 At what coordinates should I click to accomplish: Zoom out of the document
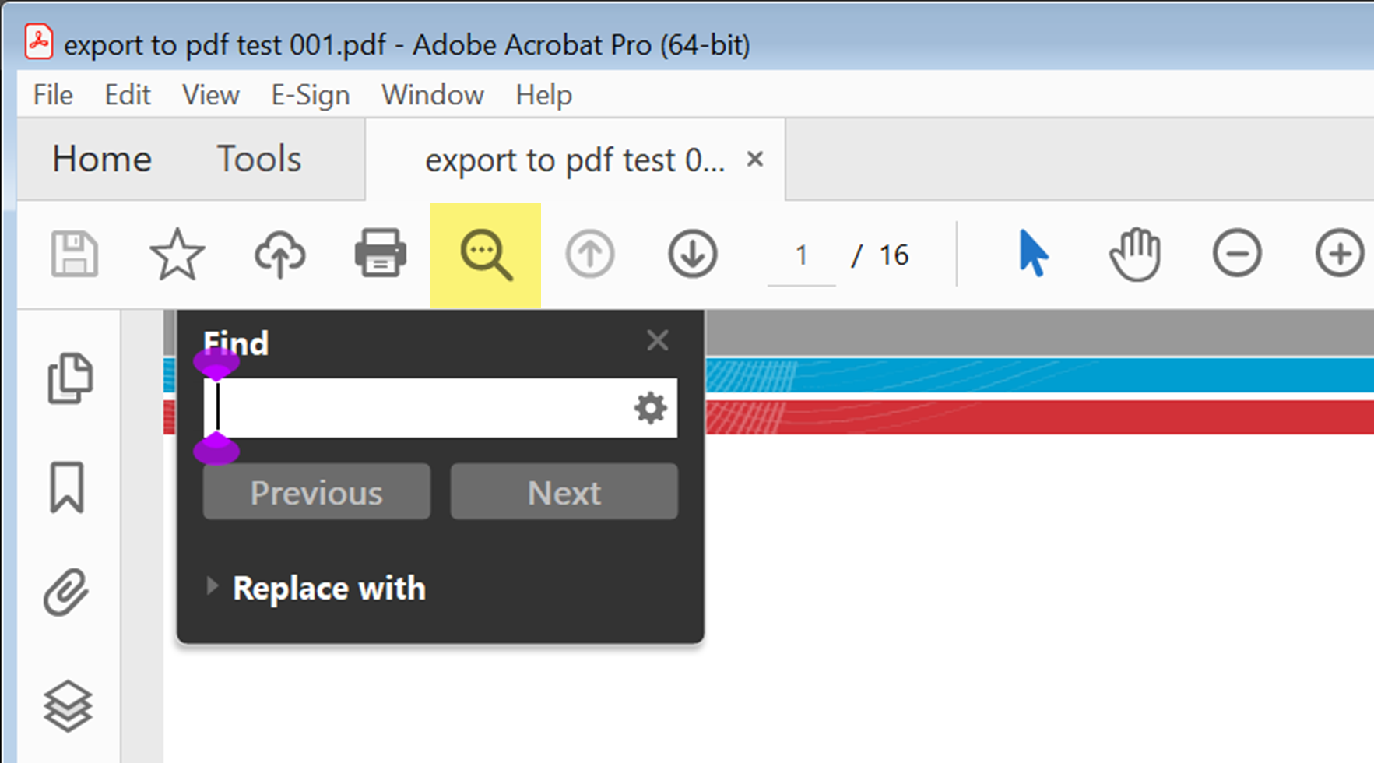[1237, 252]
